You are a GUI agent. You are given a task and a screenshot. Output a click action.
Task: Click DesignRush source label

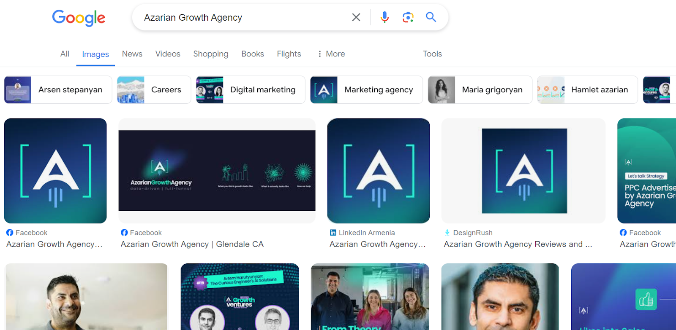[x=473, y=233]
